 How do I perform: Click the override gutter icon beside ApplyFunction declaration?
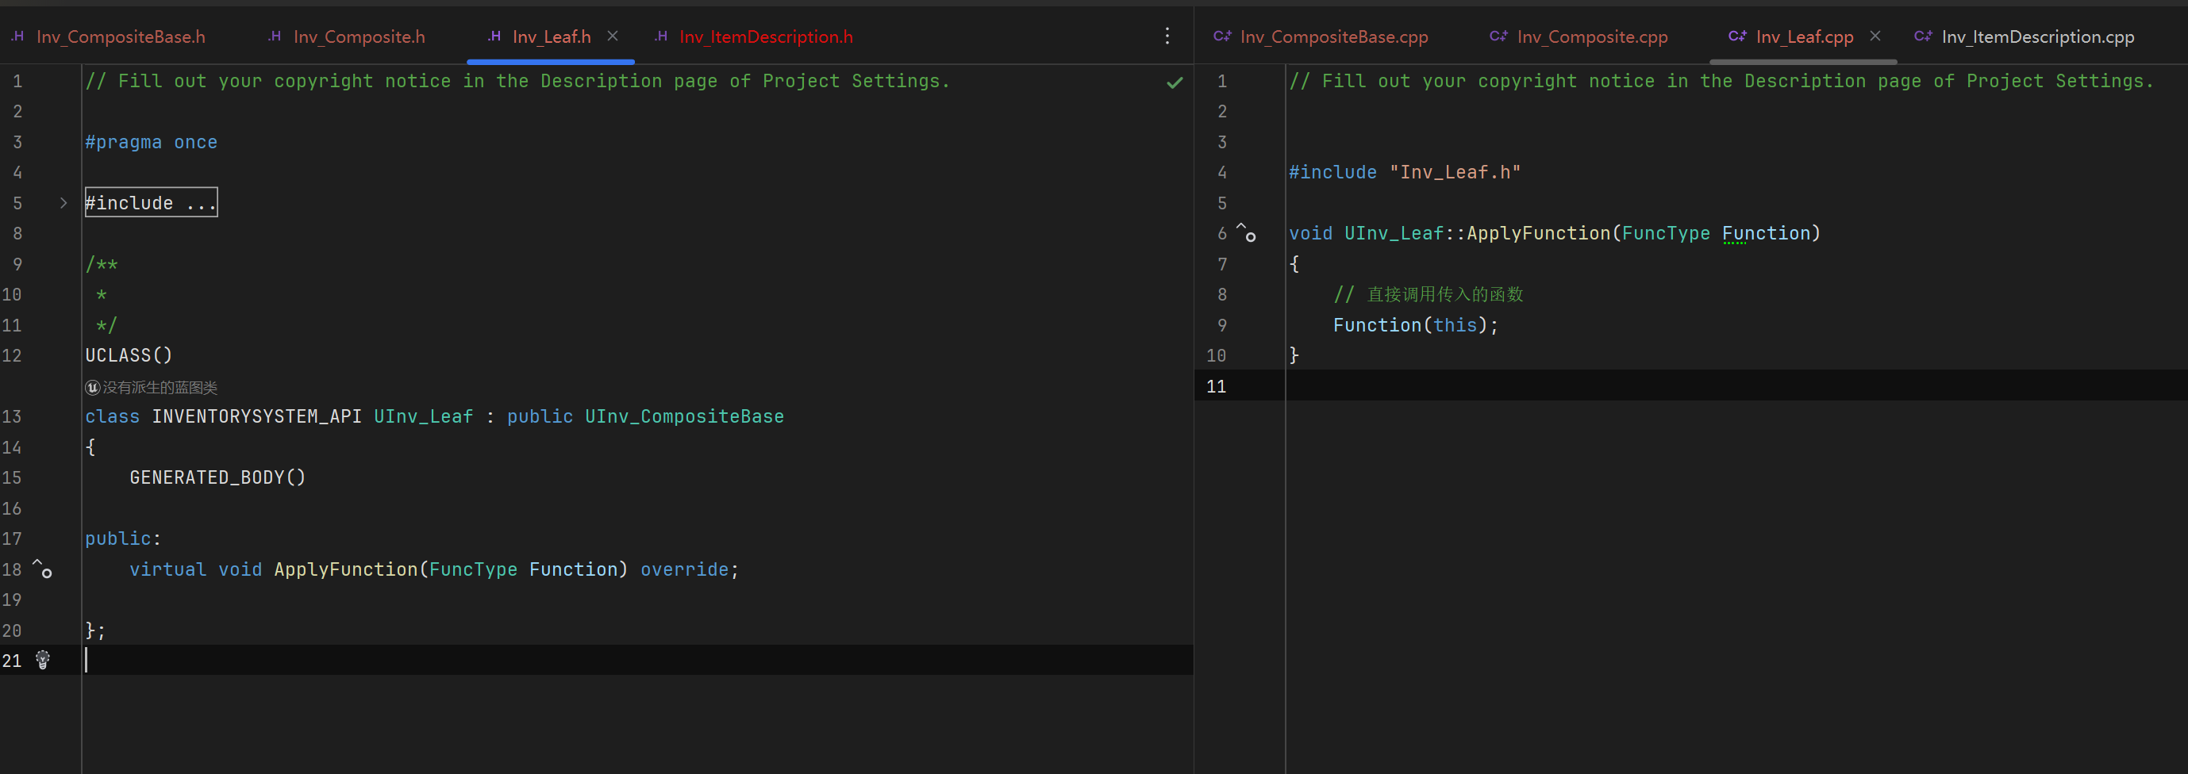[43, 569]
